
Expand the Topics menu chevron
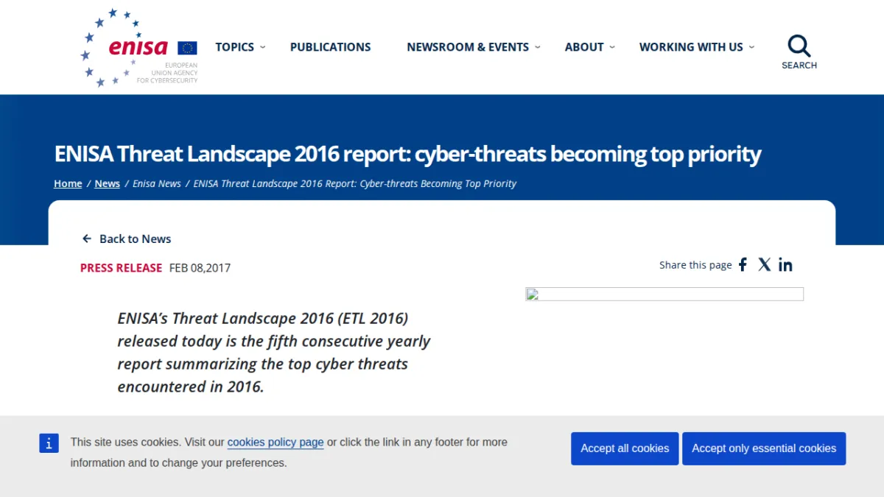click(x=263, y=47)
